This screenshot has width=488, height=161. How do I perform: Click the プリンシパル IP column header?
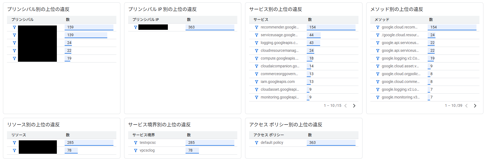coord(146,20)
